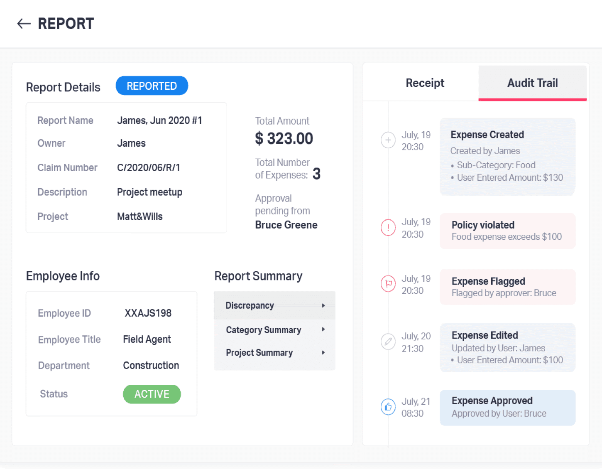Open the Expense Created audit card
This screenshot has height=472, width=602.
pyautogui.click(x=507, y=157)
